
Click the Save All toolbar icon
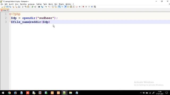tap(10, 7)
